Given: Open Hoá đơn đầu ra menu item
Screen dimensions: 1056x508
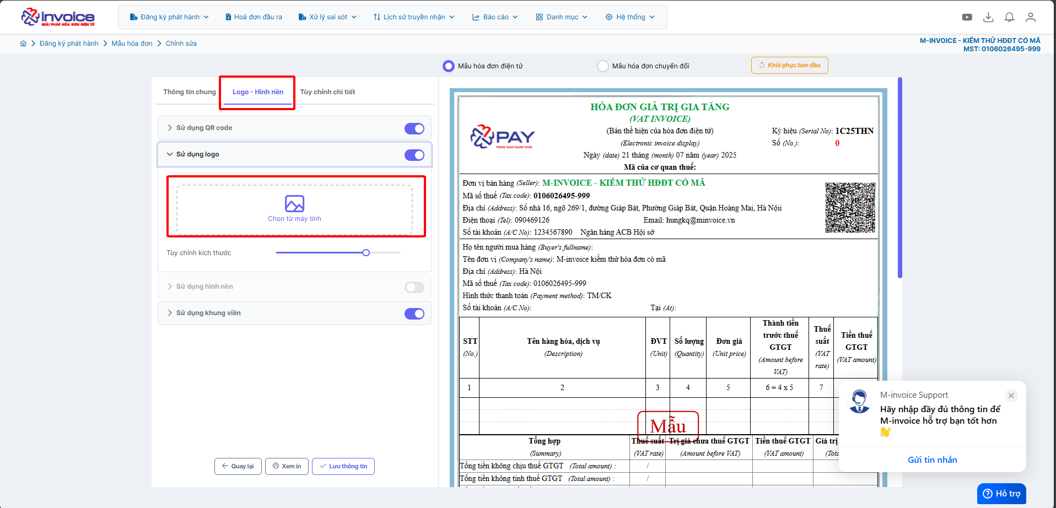Looking at the screenshot, I should pyautogui.click(x=254, y=17).
